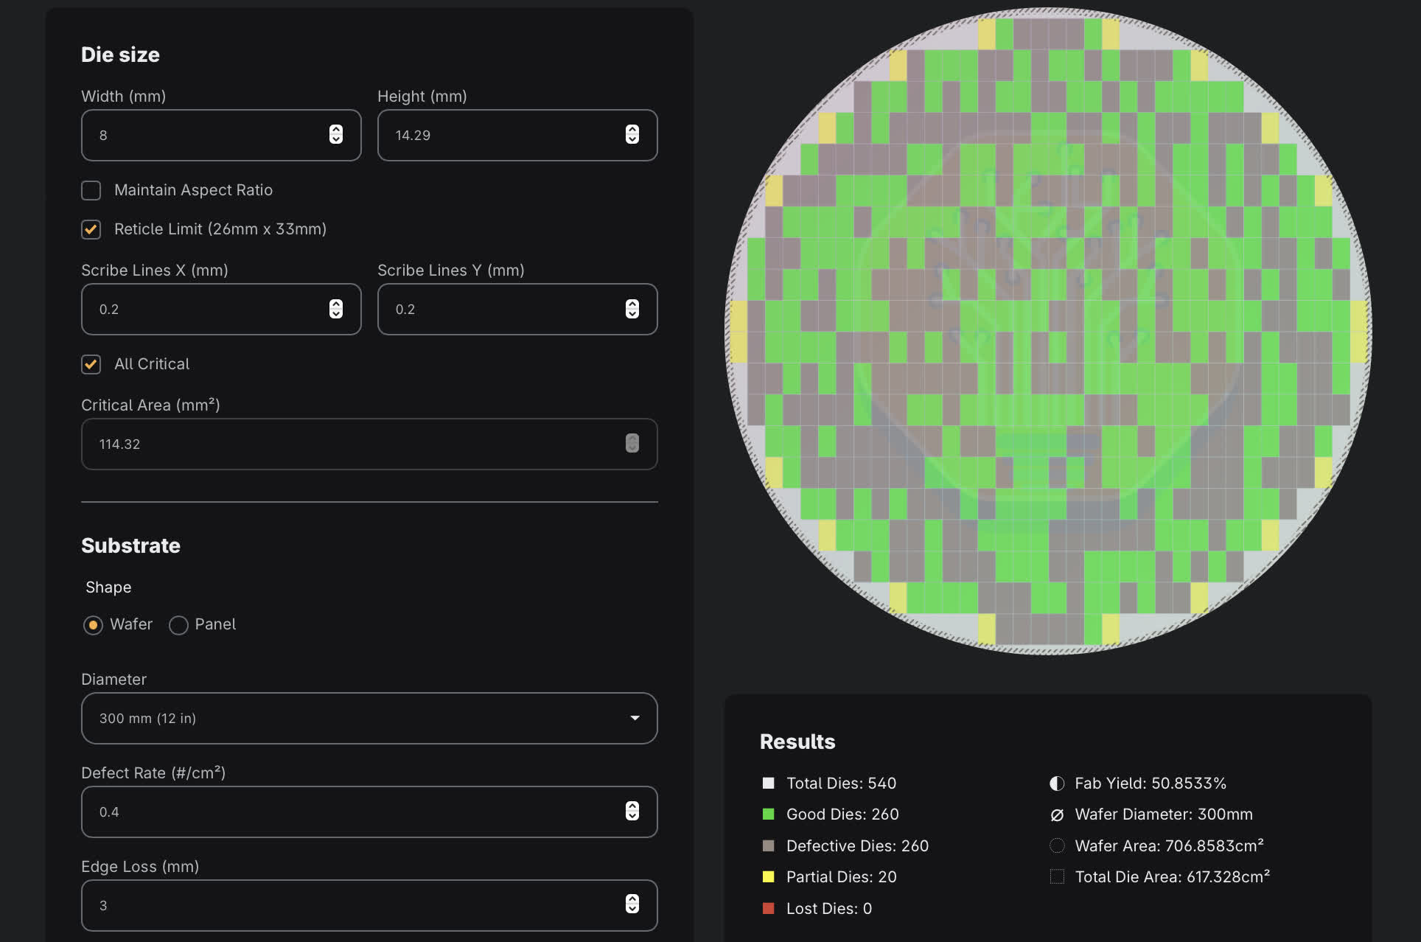1421x942 pixels.
Task: Uncheck the All Critical checkbox
Action: pyautogui.click(x=91, y=364)
